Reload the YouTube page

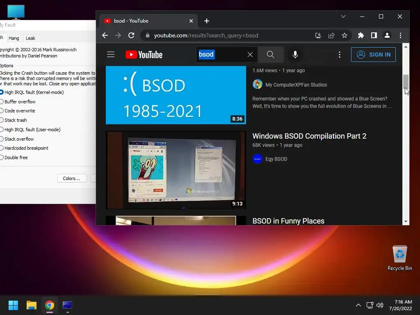[131, 35]
